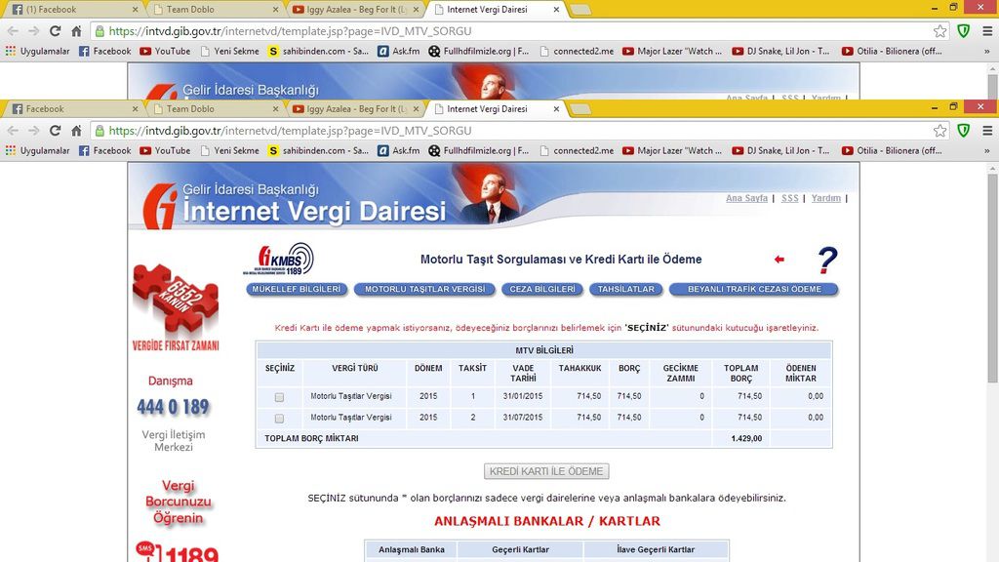Select the checkbox for taksit 2 row

click(279, 417)
